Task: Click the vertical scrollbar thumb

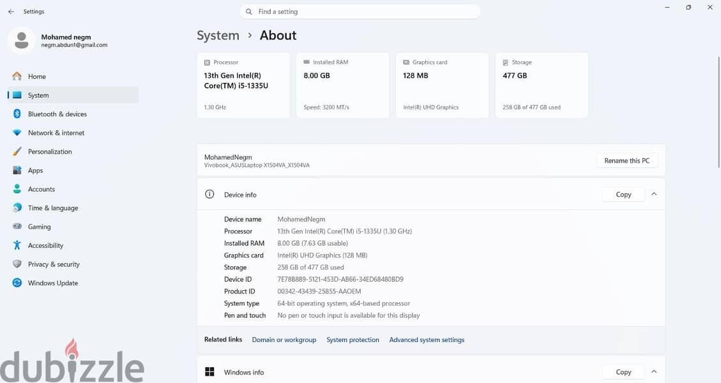Action: point(719,112)
